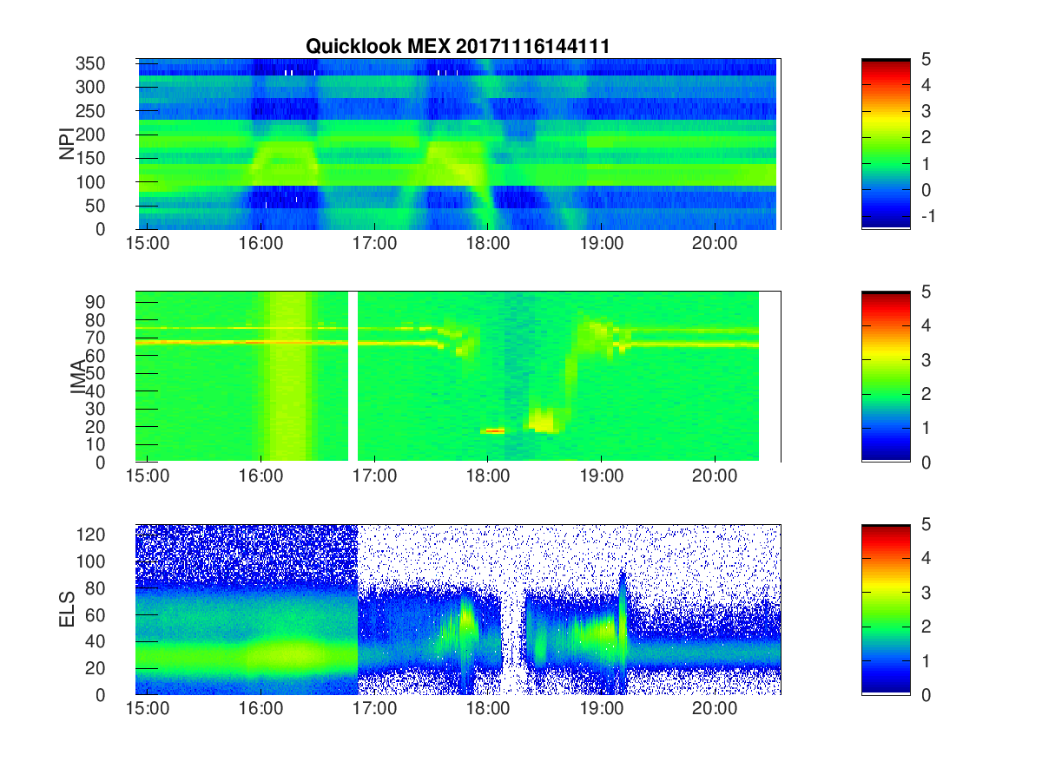Click the 2 label on ELS colorbar
The image size is (1042, 781).
[x=925, y=627]
